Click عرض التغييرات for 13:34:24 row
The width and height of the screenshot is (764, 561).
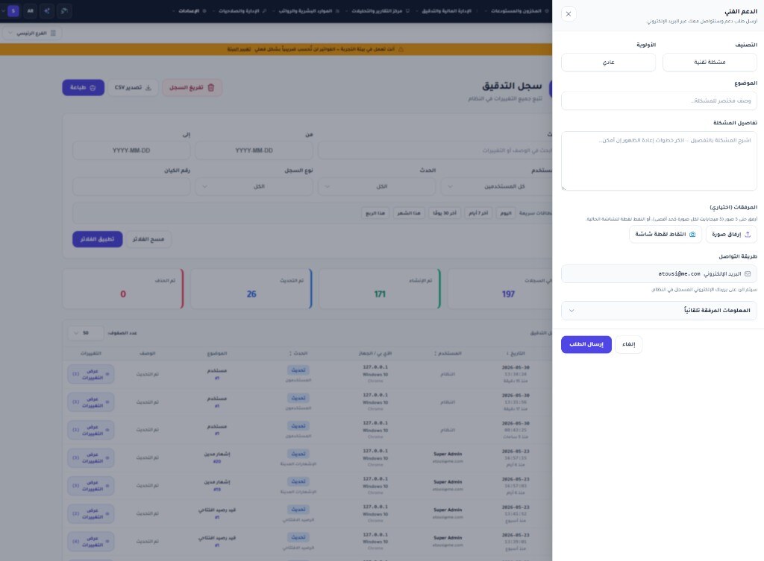click(90, 374)
